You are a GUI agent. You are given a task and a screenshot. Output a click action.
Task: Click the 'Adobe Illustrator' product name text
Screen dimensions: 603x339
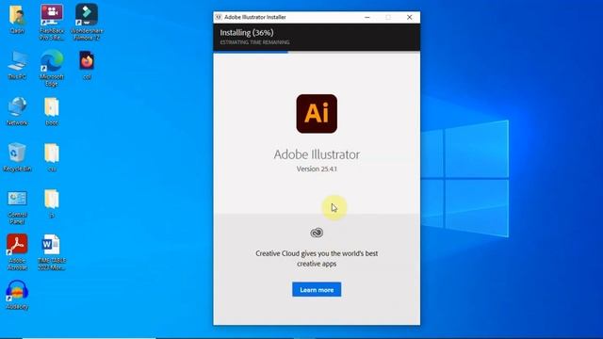click(317, 154)
